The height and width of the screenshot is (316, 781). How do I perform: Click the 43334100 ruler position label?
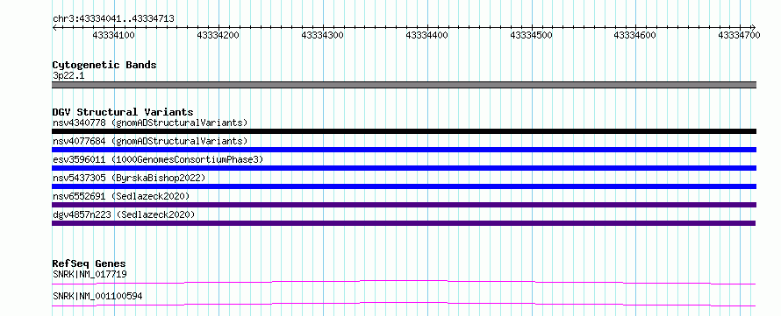(x=113, y=35)
